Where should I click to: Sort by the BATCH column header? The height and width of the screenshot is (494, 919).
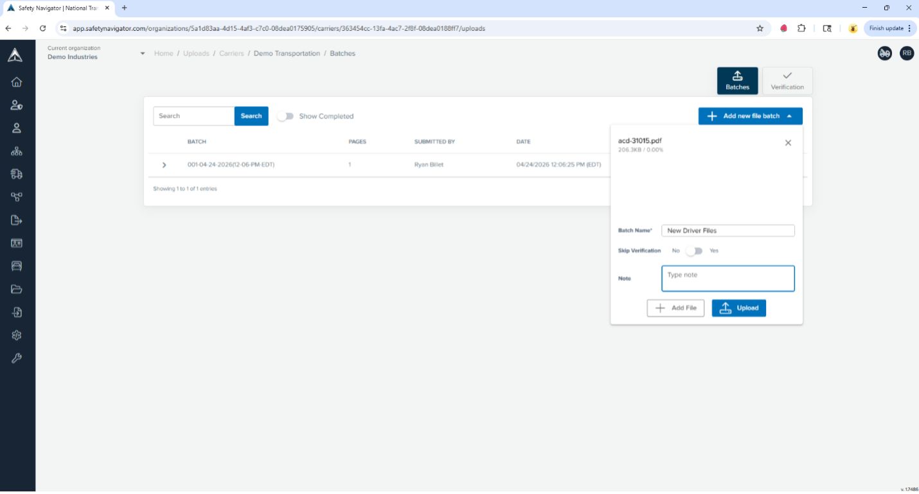coord(197,142)
